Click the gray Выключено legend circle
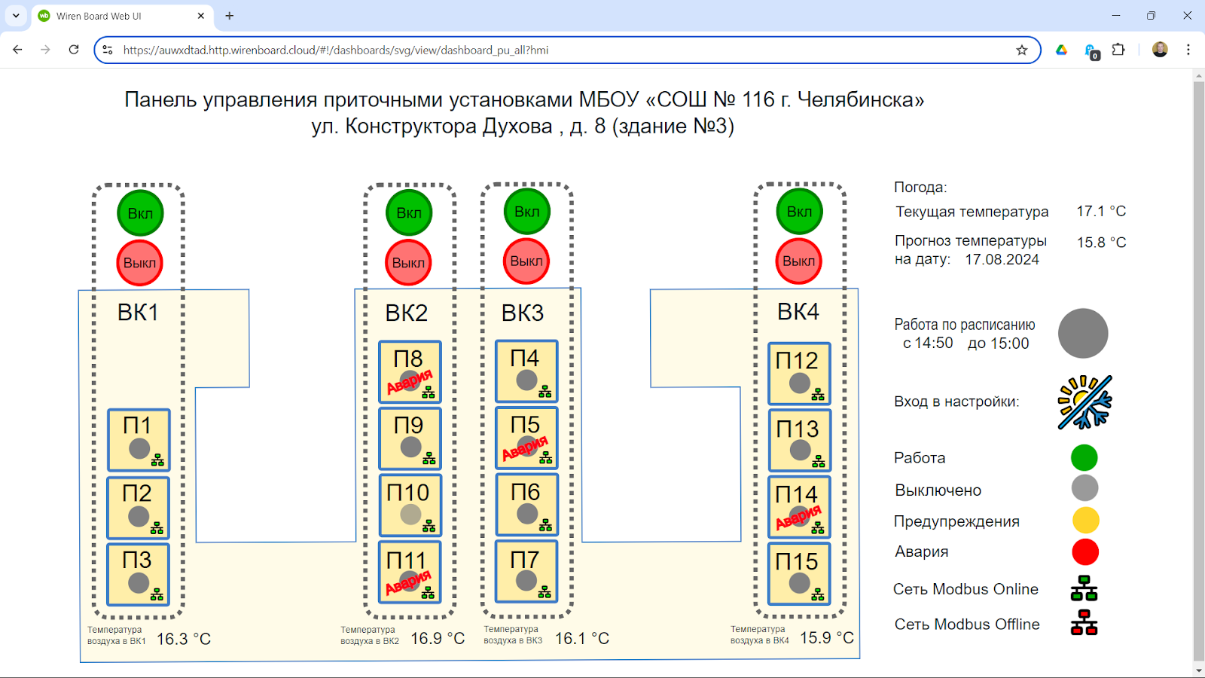The width and height of the screenshot is (1205, 678). tap(1085, 488)
